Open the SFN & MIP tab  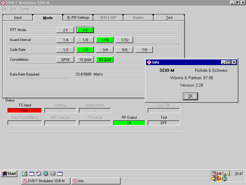pos(108,18)
